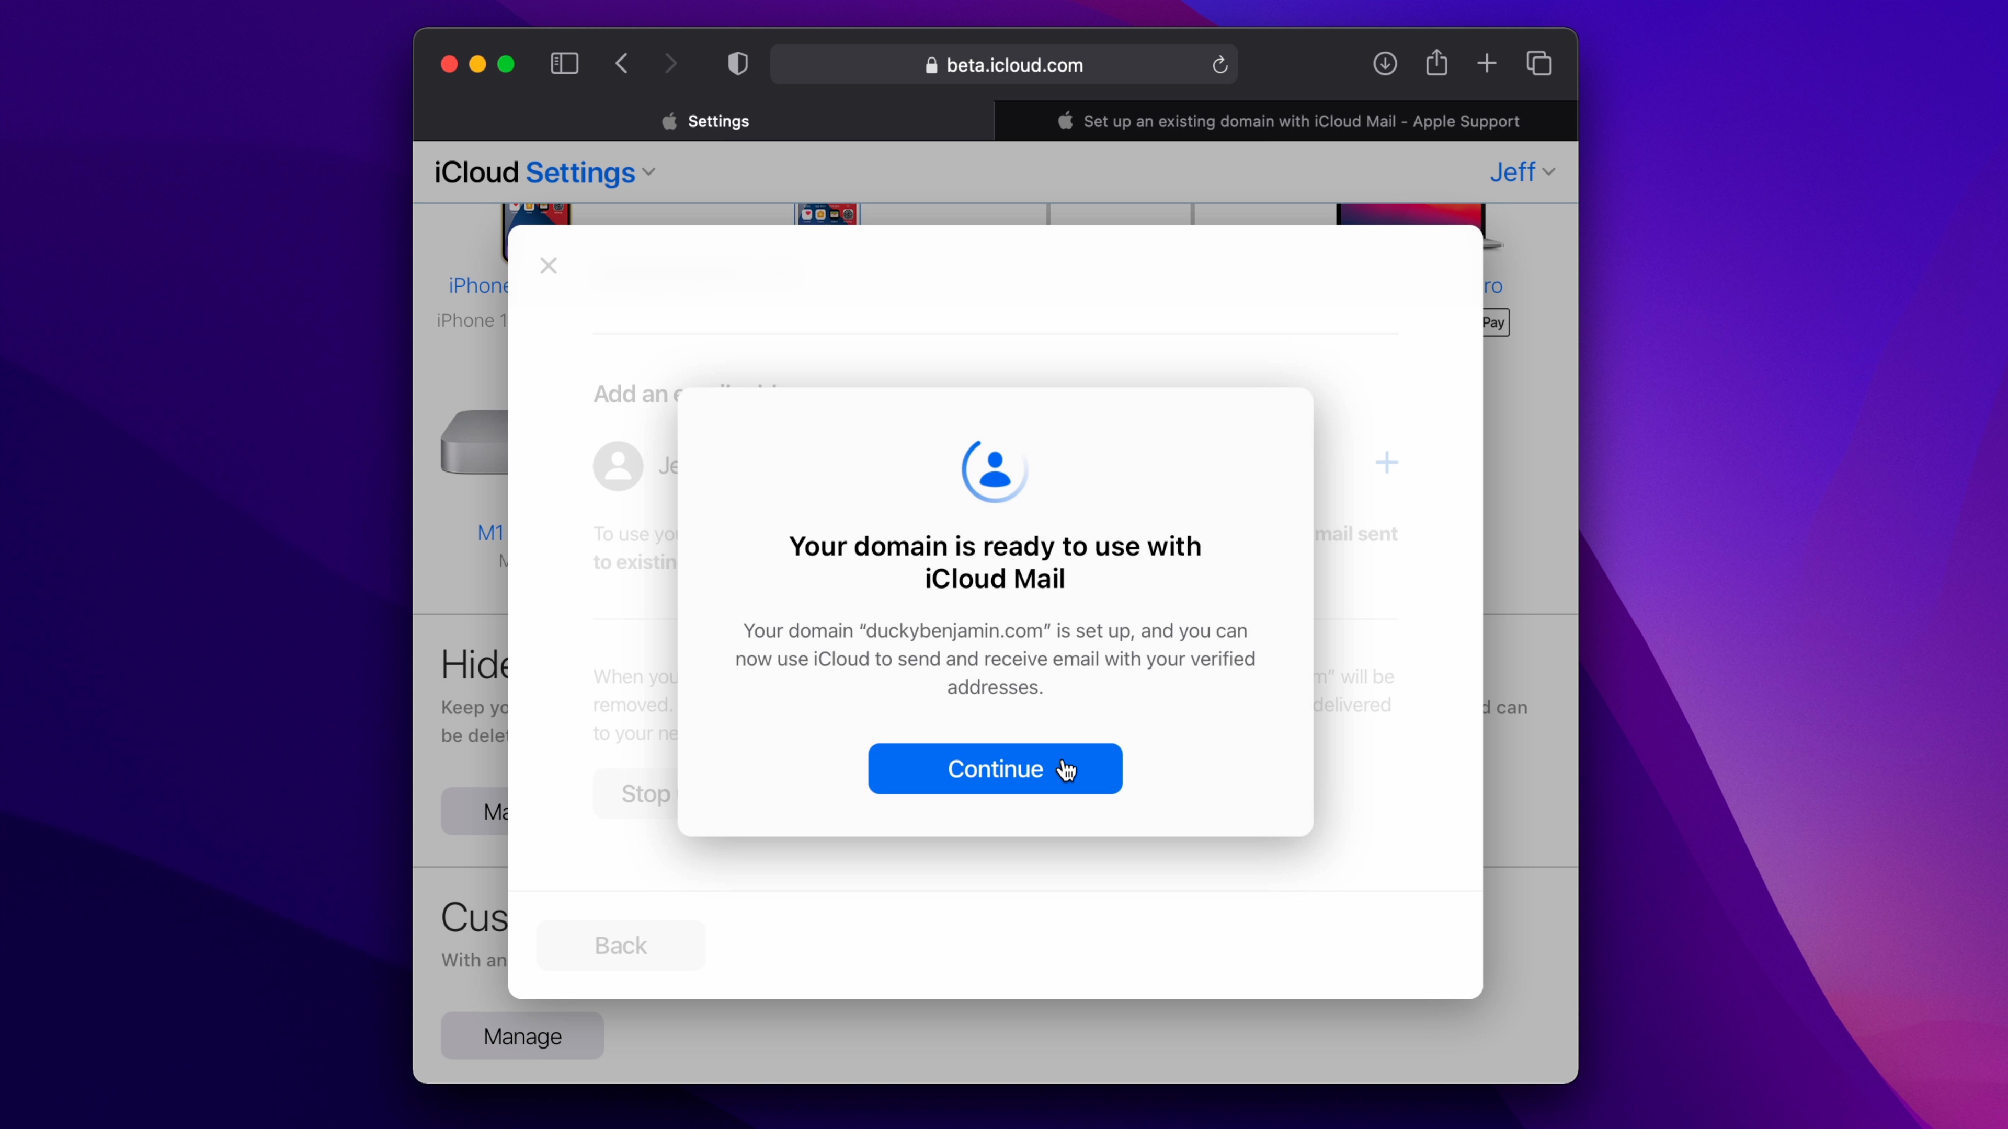Expand the iCloud Settings dropdown

(590, 172)
